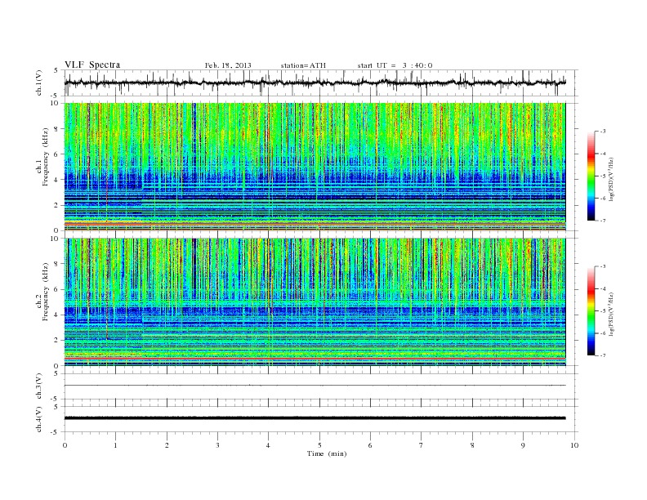The width and height of the screenshot is (647, 500).
Task: Click the "Time (min)" x-axis label
Action: tap(327, 453)
